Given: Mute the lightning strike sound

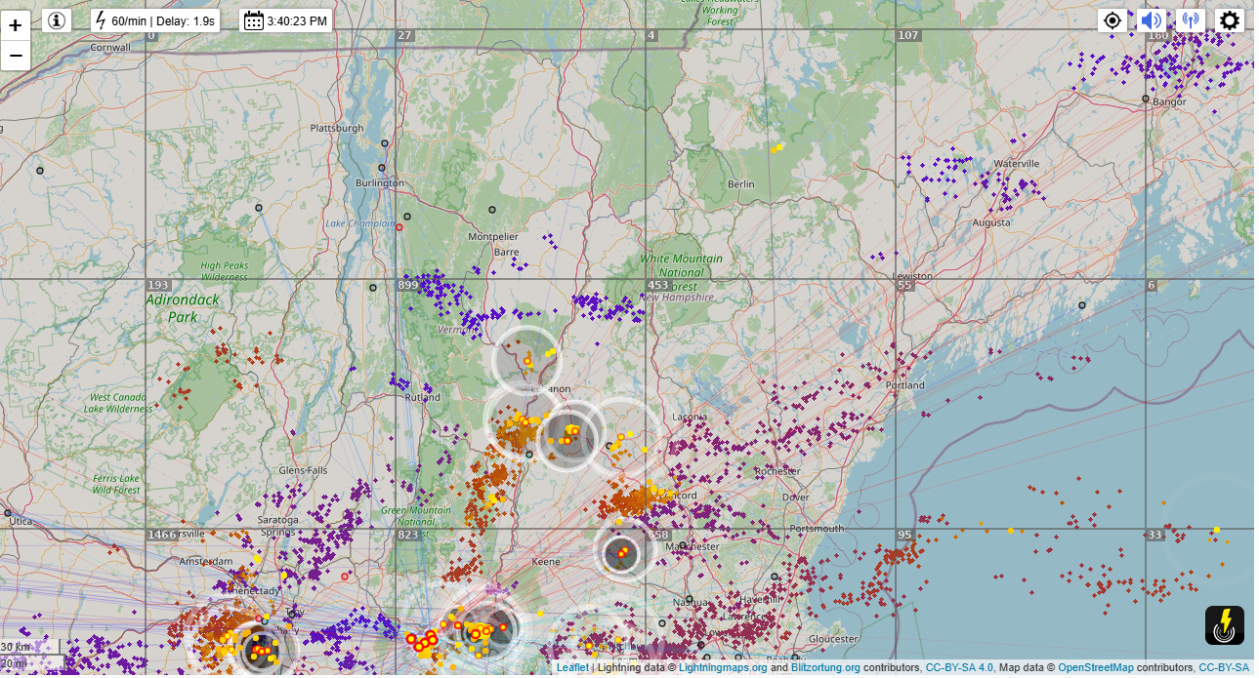Looking at the screenshot, I should click(x=1153, y=20).
